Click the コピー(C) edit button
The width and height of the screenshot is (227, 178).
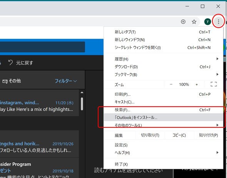[179, 135]
